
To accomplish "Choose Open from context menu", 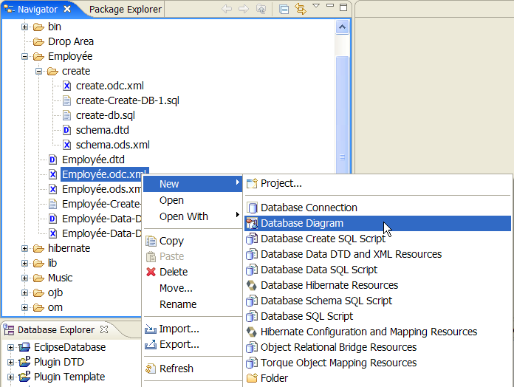I will click(x=193, y=200).
